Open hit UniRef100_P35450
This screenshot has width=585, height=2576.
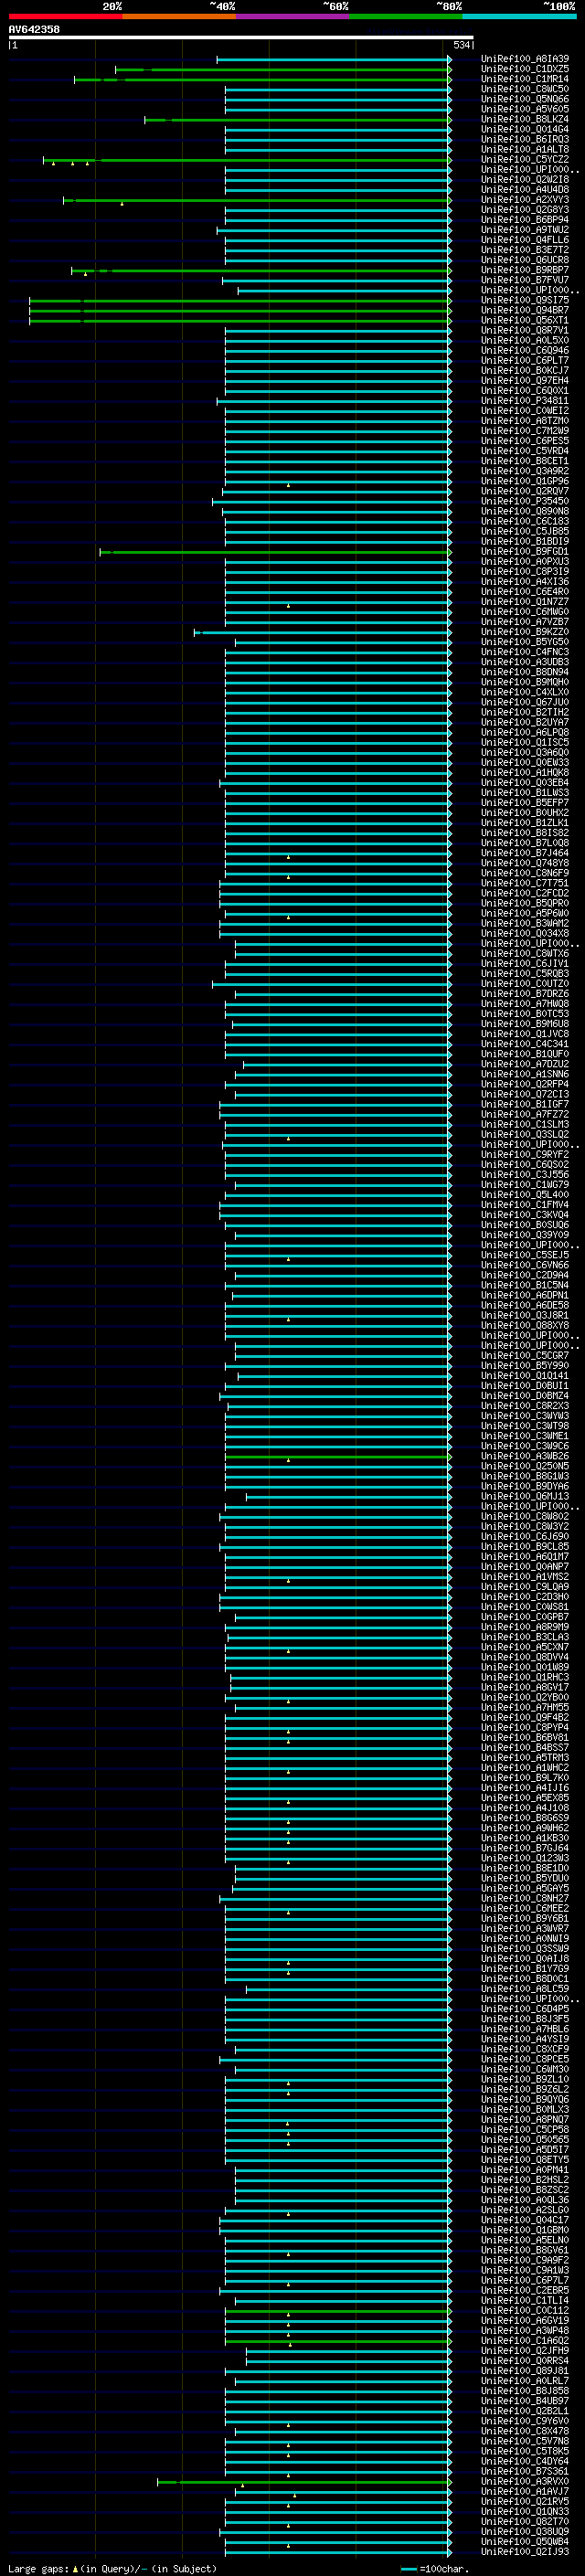pyautogui.click(x=525, y=501)
